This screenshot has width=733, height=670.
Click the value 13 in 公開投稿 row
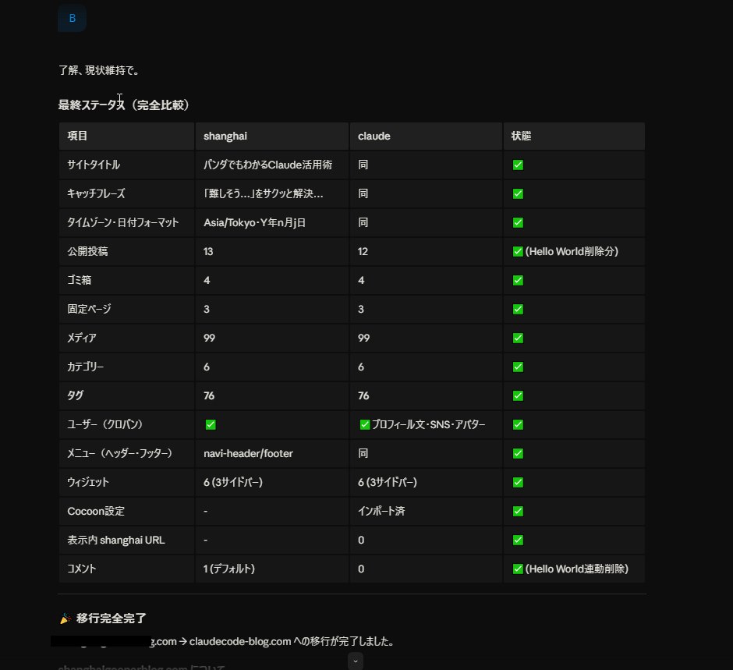[x=208, y=251]
